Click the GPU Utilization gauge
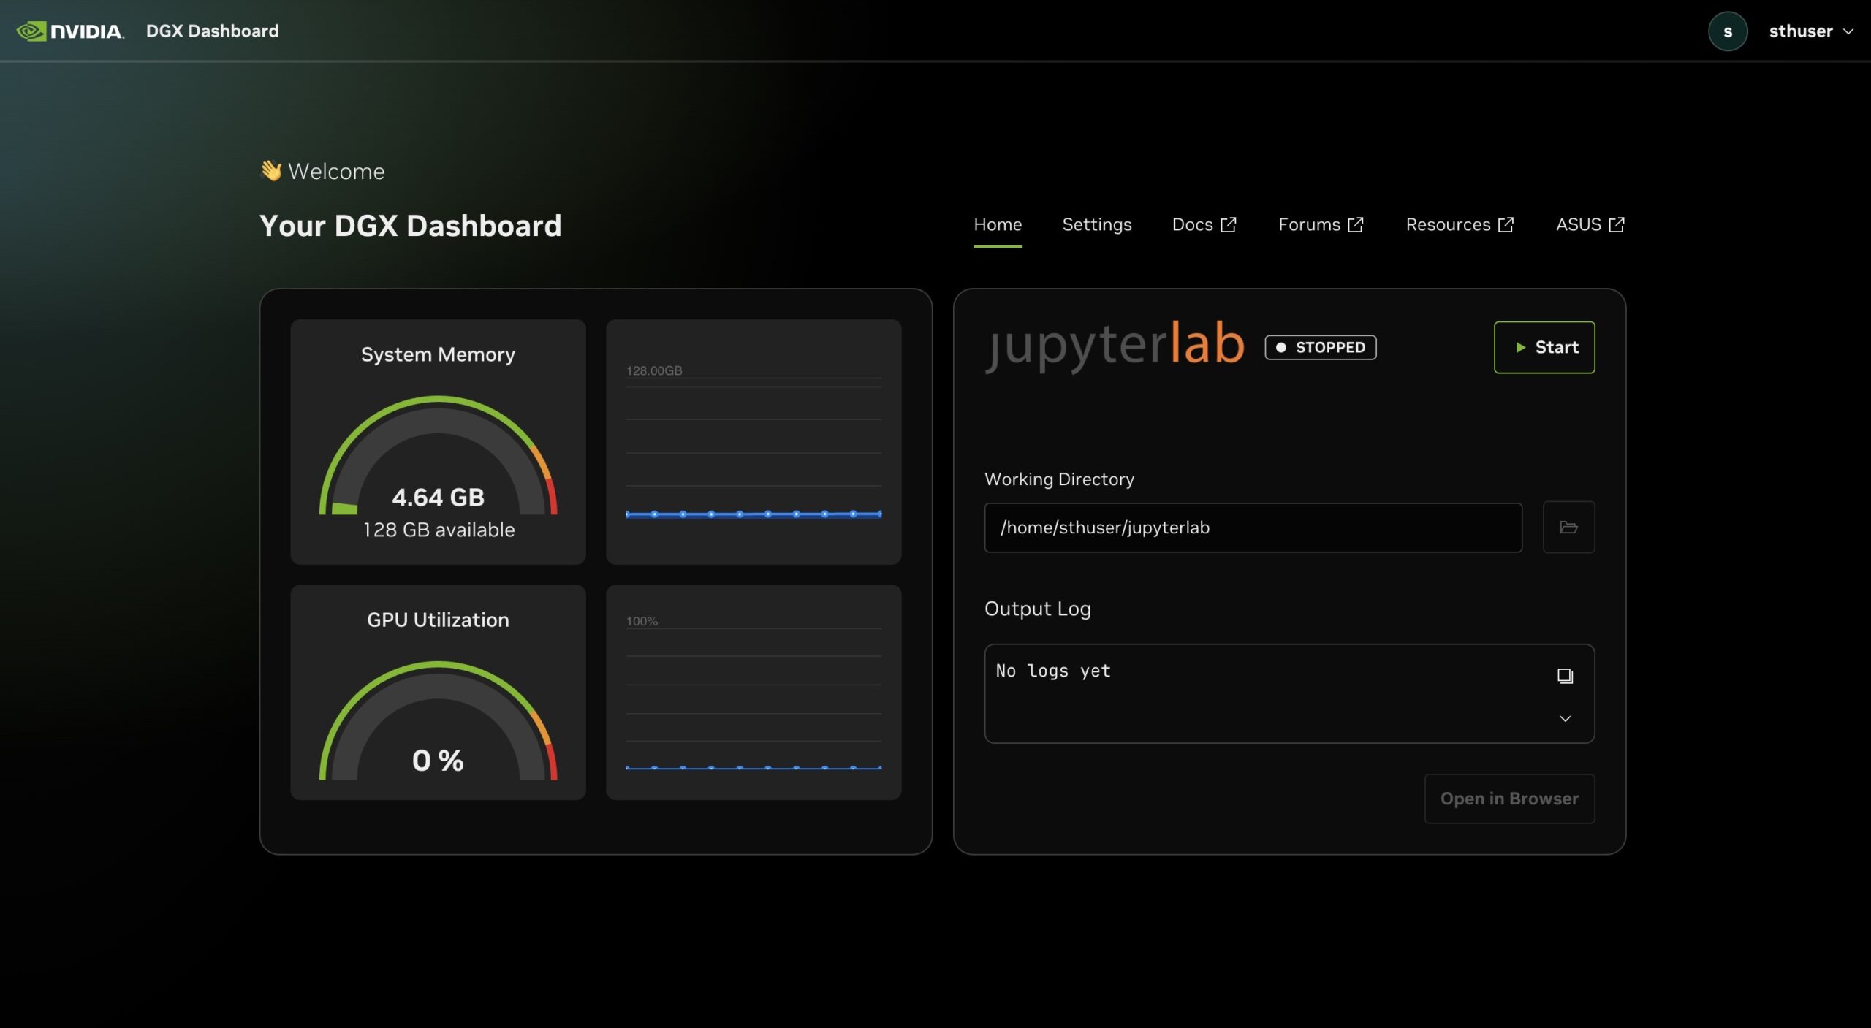 [438, 720]
